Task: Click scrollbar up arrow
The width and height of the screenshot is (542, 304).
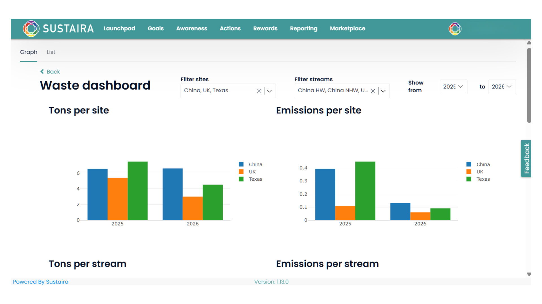Action: [x=529, y=43]
